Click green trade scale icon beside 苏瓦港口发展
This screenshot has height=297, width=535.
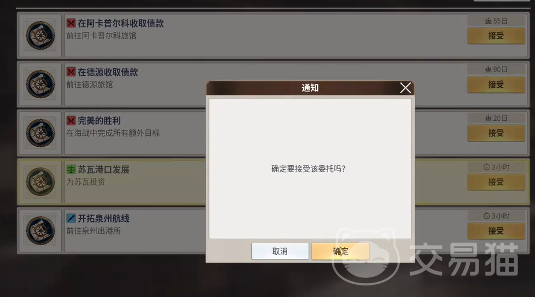coord(71,169)
